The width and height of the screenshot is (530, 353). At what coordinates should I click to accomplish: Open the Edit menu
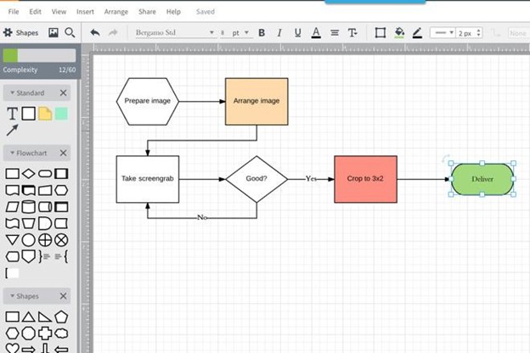tap(35, 12)
